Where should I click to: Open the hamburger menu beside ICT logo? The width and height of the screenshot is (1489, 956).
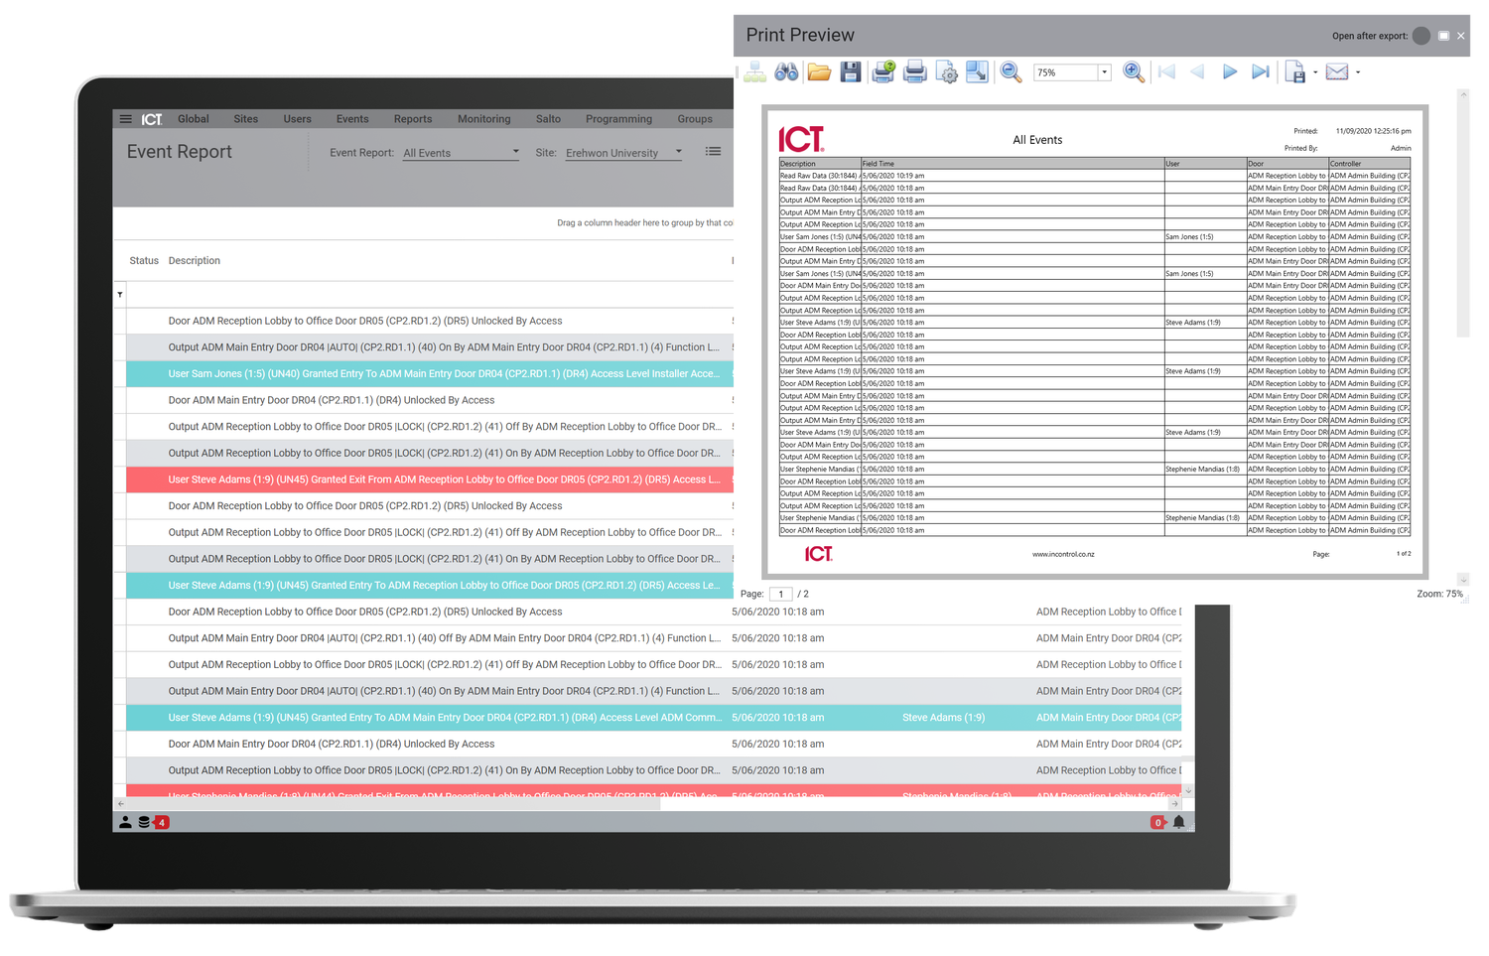[x=126, y=119]
